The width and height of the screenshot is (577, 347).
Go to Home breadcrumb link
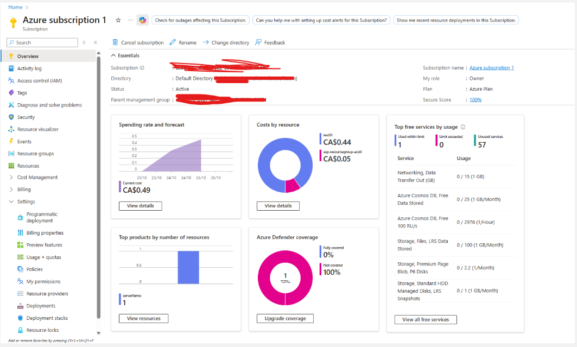pos(15,7)
